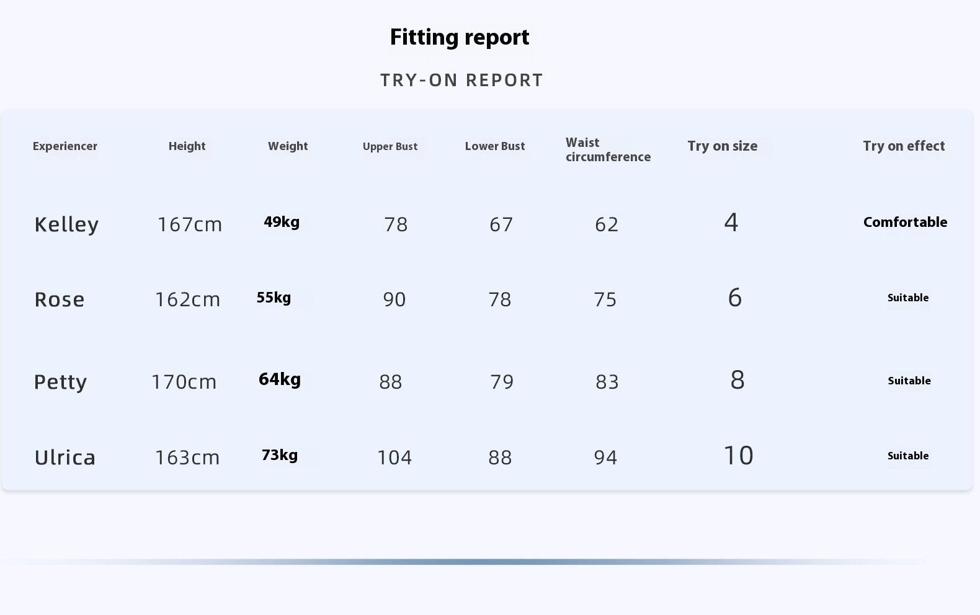Click the Fitting report title
Screen dimensions: 980x615
460,37
